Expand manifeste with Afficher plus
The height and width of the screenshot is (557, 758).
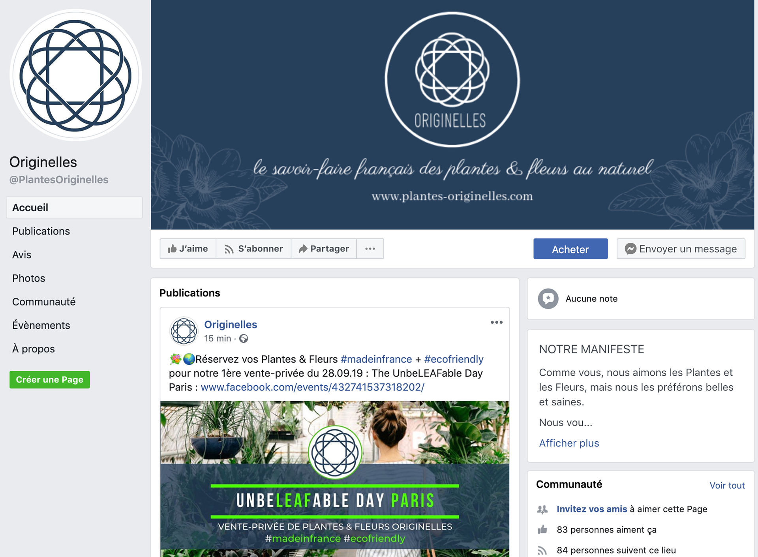click(569, 443)
